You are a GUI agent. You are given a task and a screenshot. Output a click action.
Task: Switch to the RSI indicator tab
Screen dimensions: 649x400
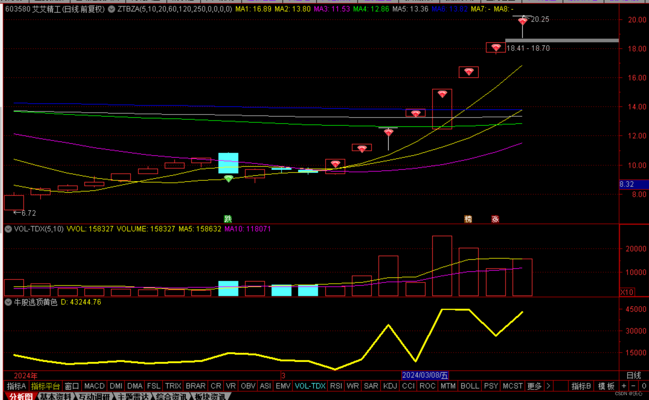336,386
